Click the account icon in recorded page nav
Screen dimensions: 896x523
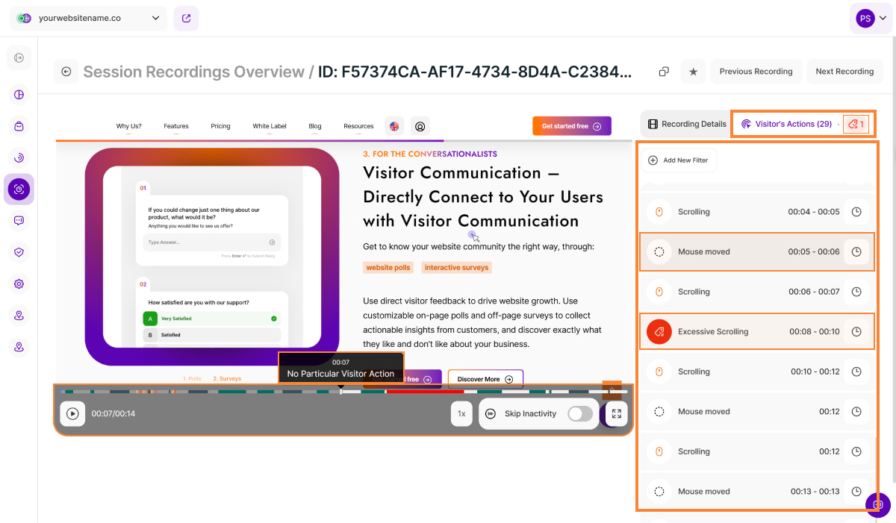420,126
